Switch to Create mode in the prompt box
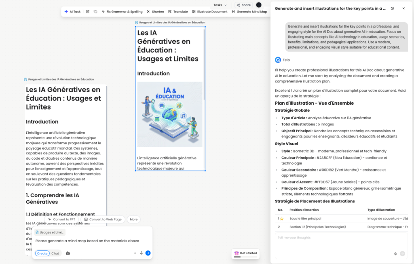 (x=42, y=253)
